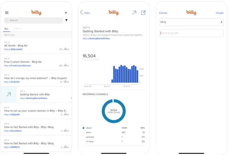Viewport: 229px width, 155px height.
Task: Tap stats bars icon beside 86 clicks
Action: click(x=66, y=65)
